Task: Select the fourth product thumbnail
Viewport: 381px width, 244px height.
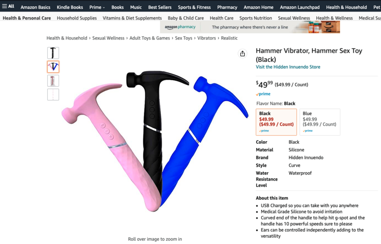Action: (53, 94)
